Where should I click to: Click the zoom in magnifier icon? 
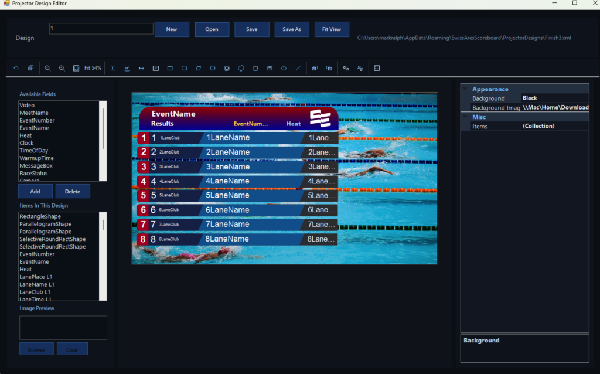tap(62, 69)
